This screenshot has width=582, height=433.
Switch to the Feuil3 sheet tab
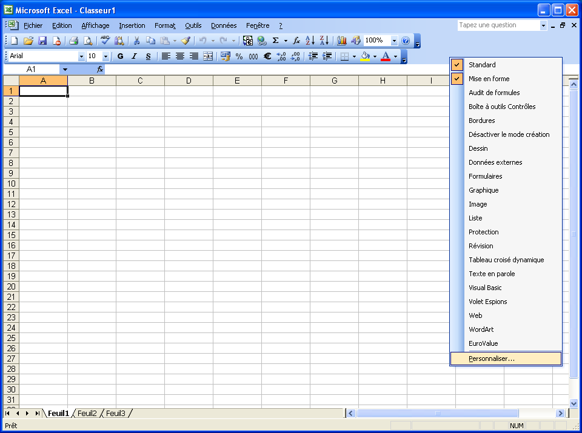pyautogui.click(x=116, y=414)
